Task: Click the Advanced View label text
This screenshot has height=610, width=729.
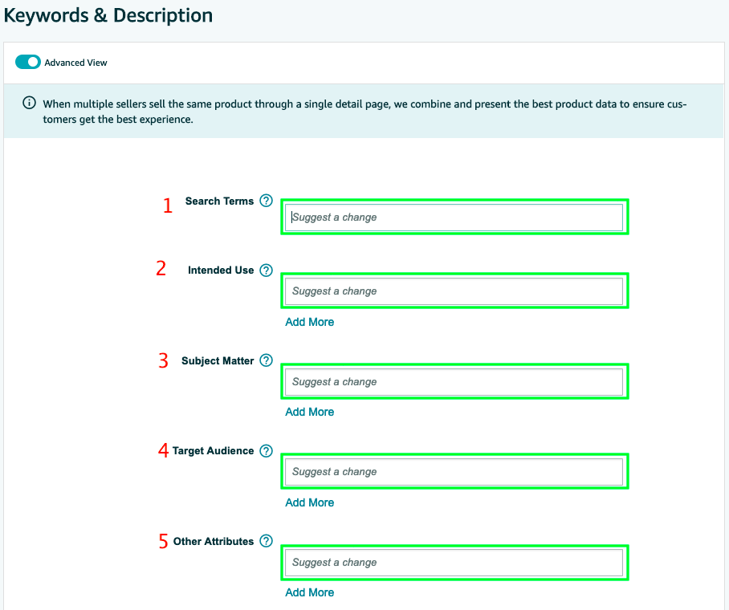Action: click(x=75, y=63)
